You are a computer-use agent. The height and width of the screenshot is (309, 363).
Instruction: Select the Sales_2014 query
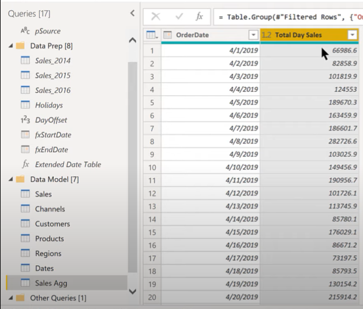click(x=53, y=61)
